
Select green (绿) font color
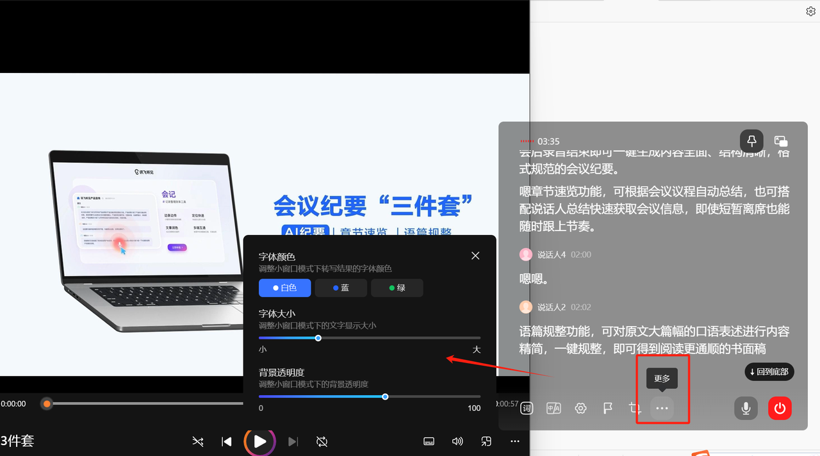click(x=397, y=288)
